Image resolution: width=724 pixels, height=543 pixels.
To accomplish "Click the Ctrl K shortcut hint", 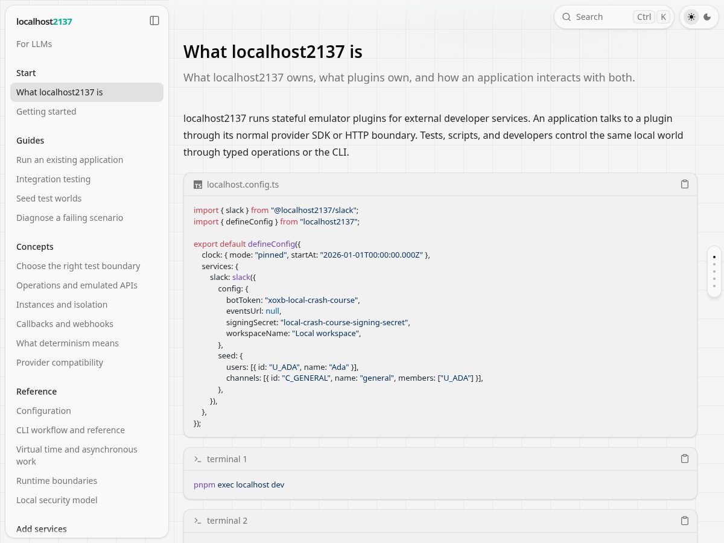I will point(652,17).
